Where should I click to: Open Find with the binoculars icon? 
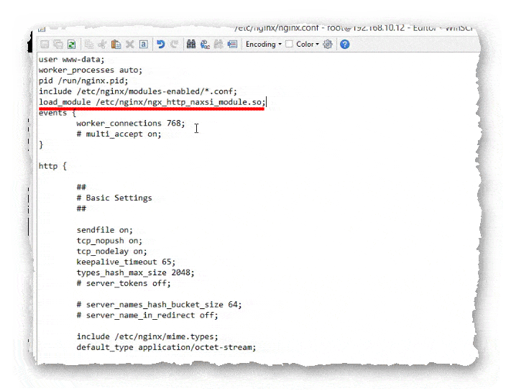[191, 44]
